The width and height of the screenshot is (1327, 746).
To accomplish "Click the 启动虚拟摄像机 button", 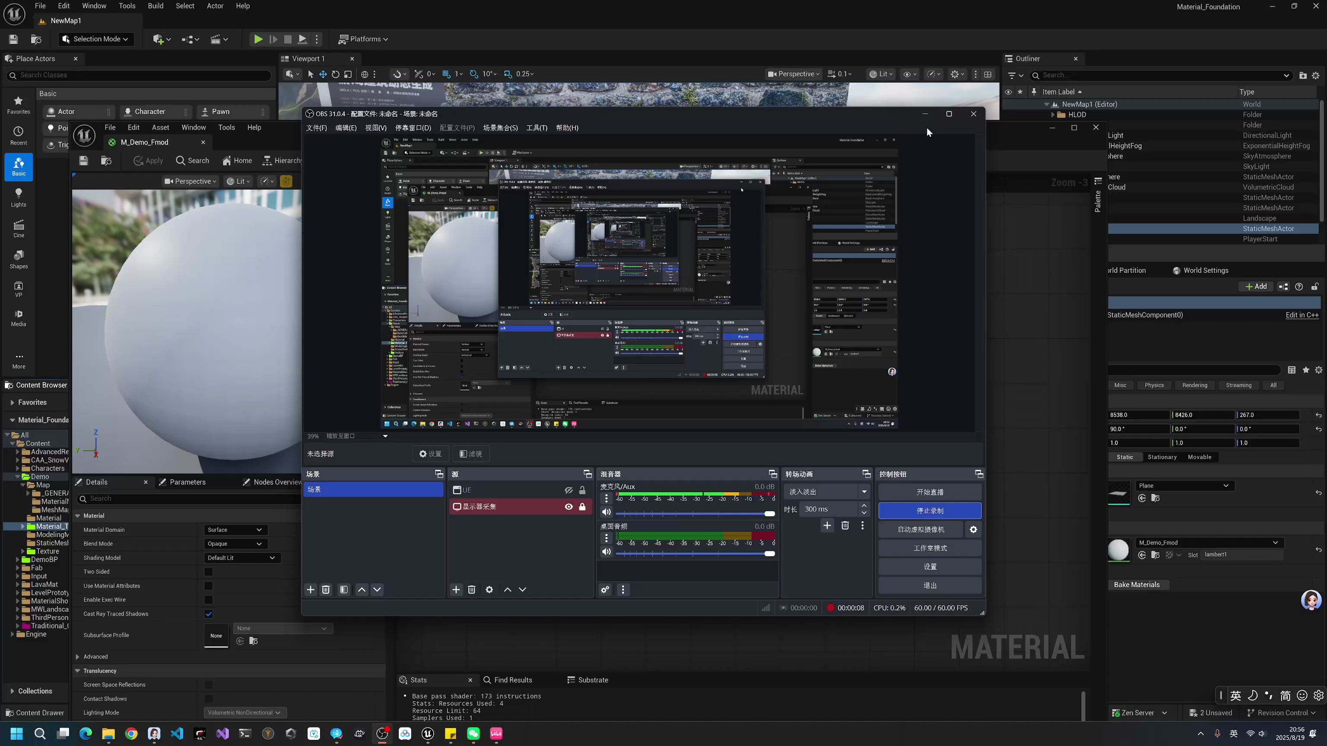I will 921,529.
